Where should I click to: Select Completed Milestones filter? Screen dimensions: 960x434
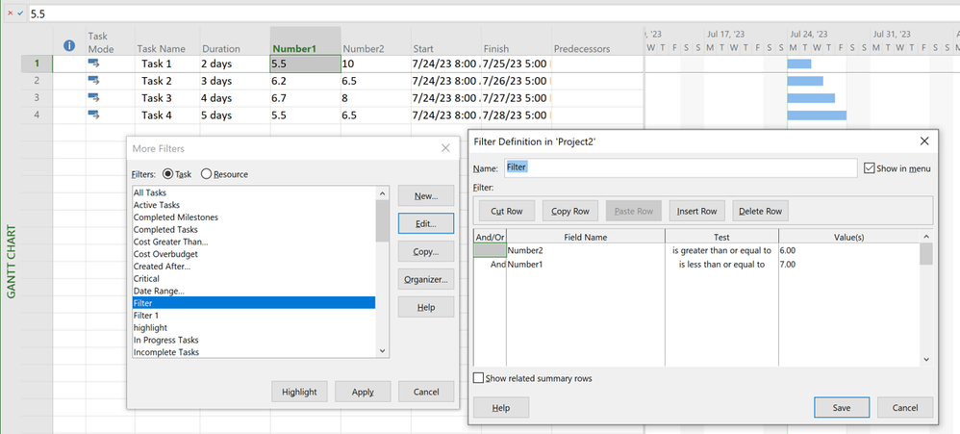(254, 217)
